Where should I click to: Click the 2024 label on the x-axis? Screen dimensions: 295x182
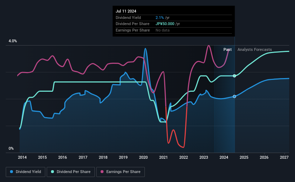(224, 157)
